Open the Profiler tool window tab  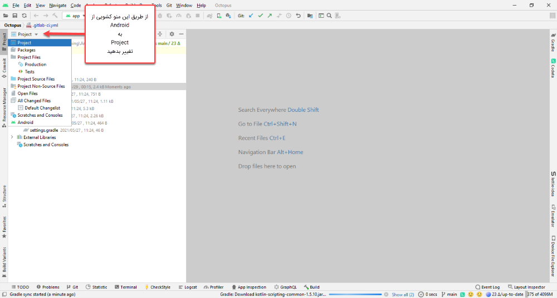pos(214,287)
